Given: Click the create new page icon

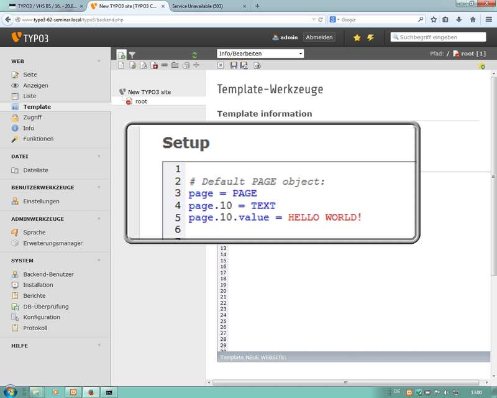Looking at the screenshot, I should pyautogui.click(x=122, y=55).
